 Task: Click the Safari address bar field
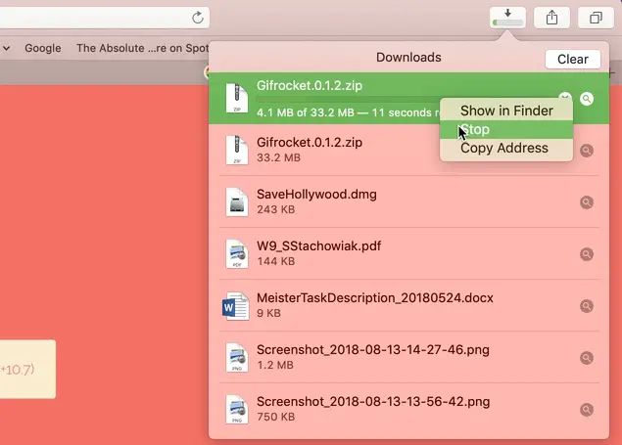coord(105,18)
